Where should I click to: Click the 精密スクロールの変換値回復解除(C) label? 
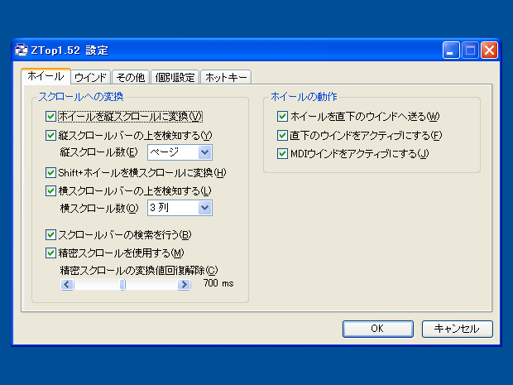point(139,271)
